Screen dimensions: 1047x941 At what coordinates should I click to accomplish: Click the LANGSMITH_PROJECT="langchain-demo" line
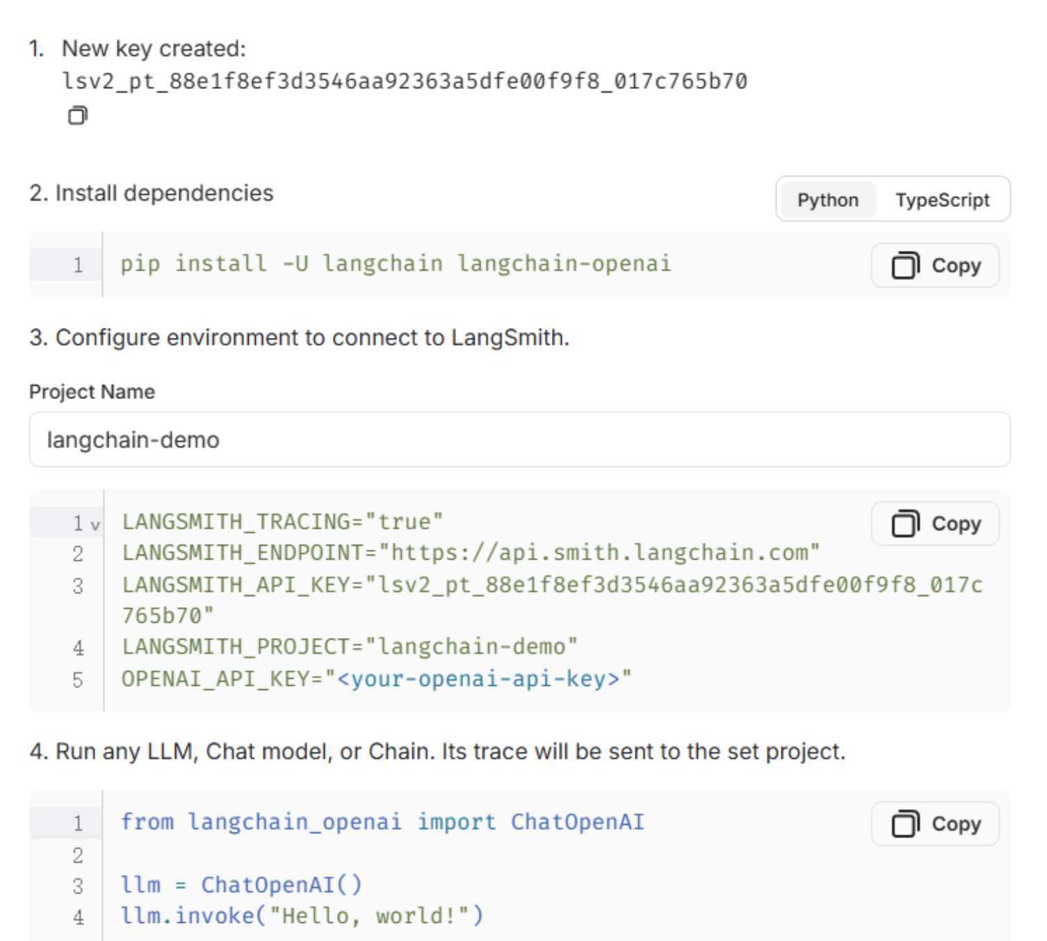pyautogui.click(x=350, y=647)
